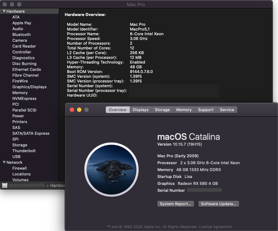The height and width of the screenshot is (231, 278).
Task: Click the Hardware Overview heading
Action: coord(85,15)
